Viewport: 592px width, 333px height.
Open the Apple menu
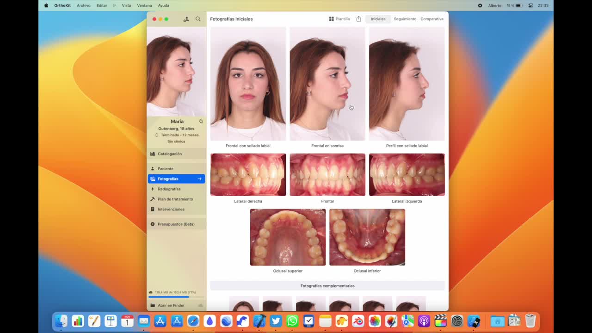tap(46, 6)
